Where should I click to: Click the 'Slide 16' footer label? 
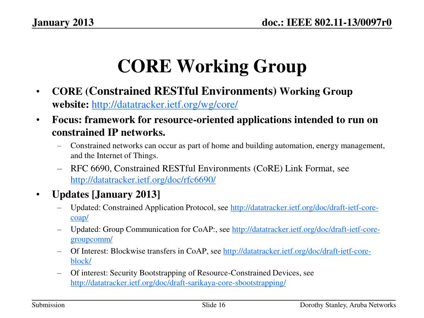pos(214,305)
